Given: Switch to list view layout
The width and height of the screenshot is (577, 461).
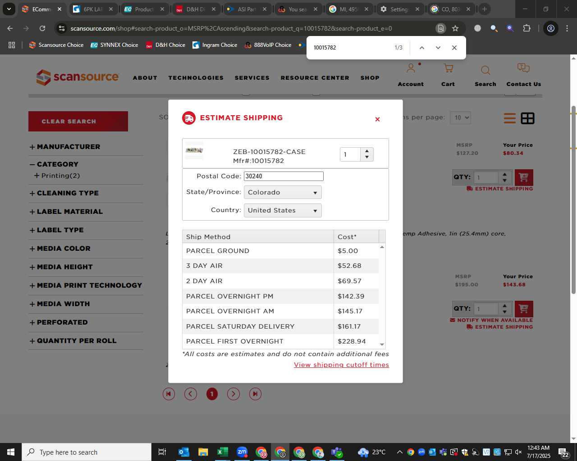Looking at the screenshot, I should pos(510,118).
